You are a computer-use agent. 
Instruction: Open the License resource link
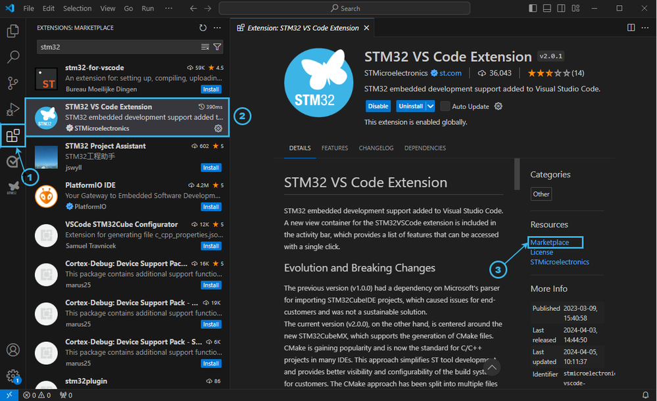(541, 252)
